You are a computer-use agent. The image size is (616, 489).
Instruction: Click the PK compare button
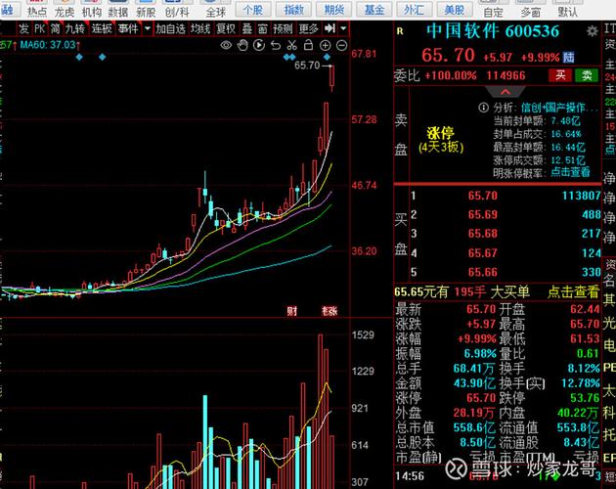click(x=40, y=28)
